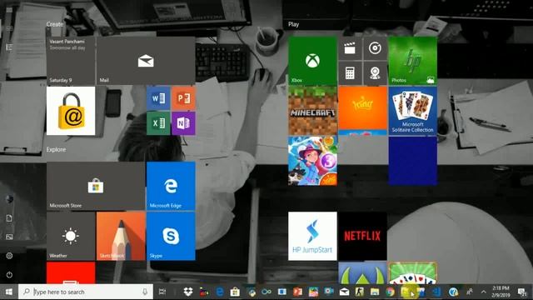Open the Photos tile
Viewport: 533px width, 300px height.
(412, 61)
